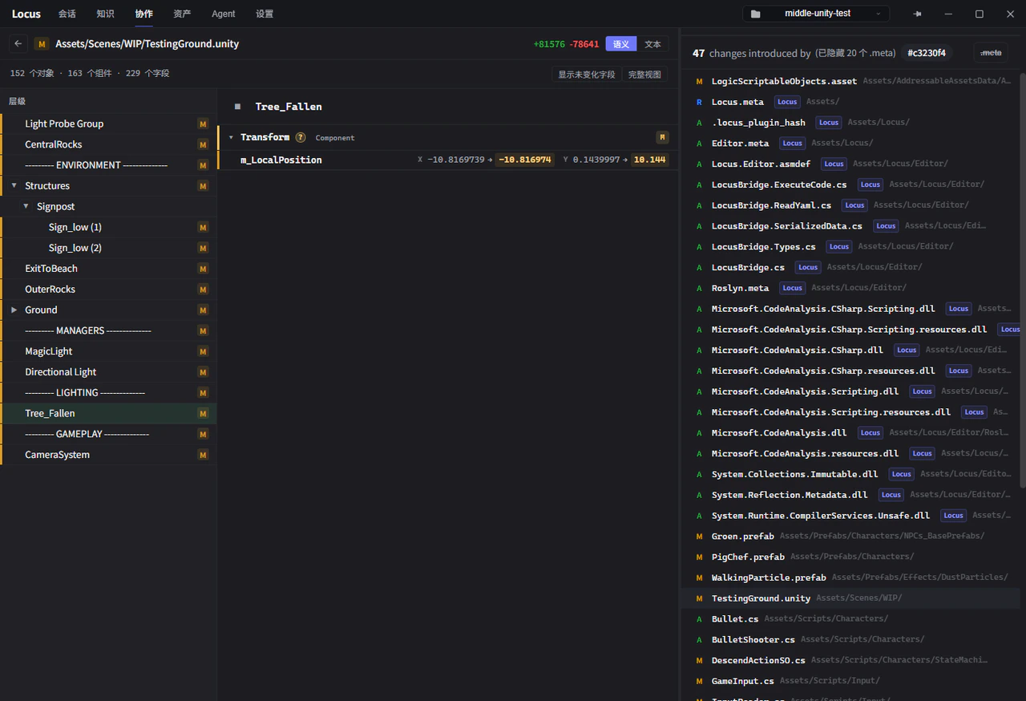The width and height of the screenshot is (1026, 701).
Task: Click the R status marker for Locus.meta
Action: 699,102
